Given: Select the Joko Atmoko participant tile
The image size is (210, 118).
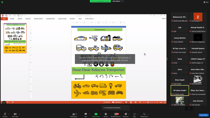Looking at the screenshot, I should click(198, 101).
